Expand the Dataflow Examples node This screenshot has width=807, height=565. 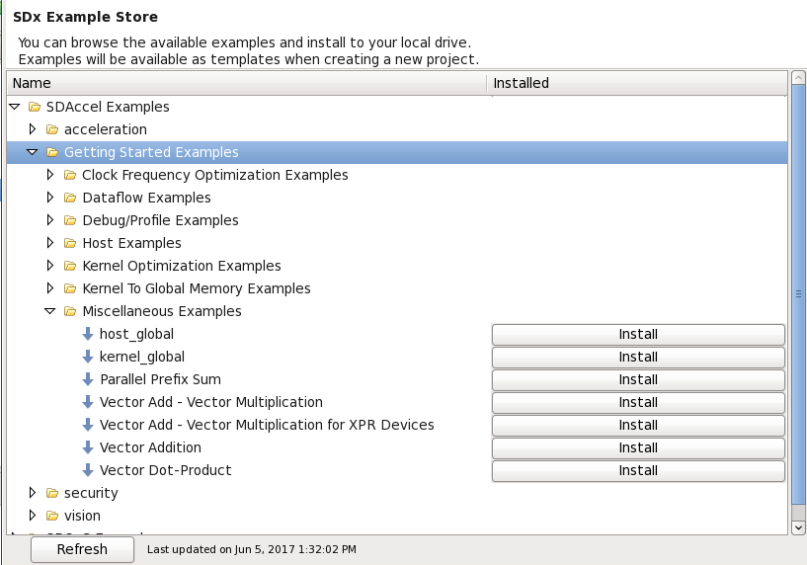click(x=50, y=198)
